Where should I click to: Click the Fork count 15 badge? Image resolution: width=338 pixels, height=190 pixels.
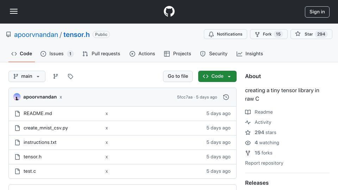click(x=278, y=34)
